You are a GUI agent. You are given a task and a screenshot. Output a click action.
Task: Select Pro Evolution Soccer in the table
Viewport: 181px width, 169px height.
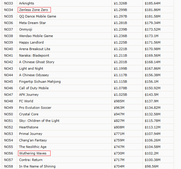35,108
